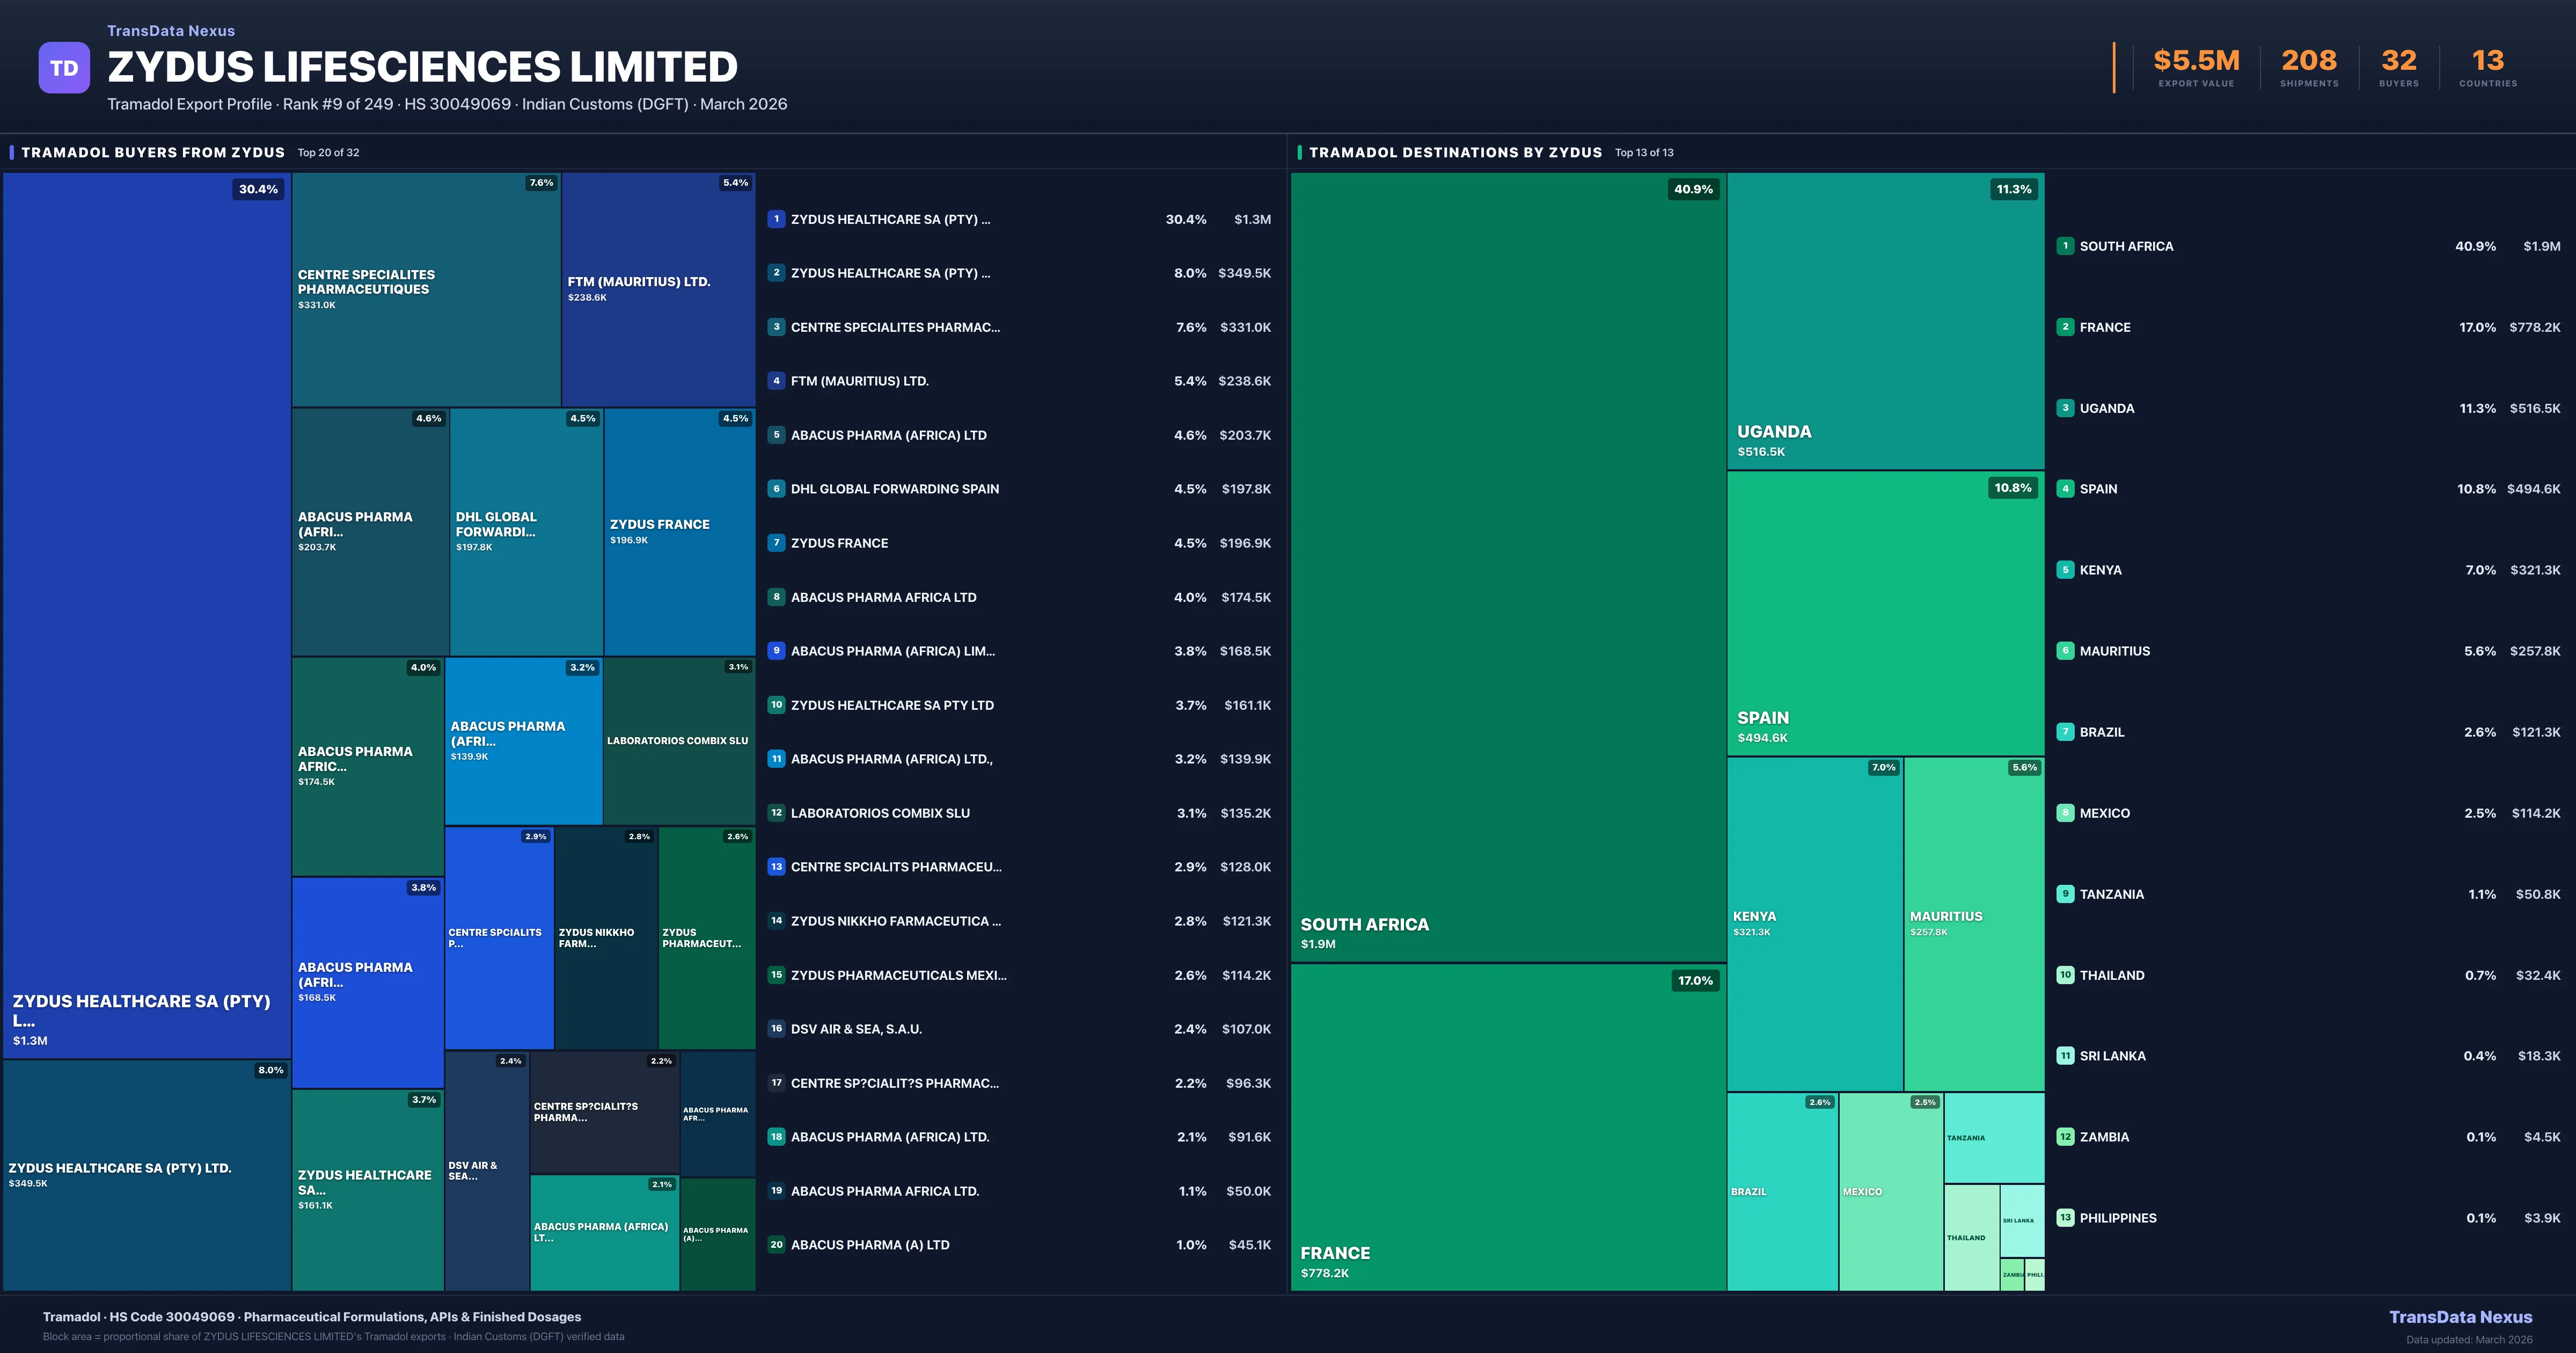Click the TransData Nexus footer link
Image resolution: width=2576 pixels, height=1353 pixels.
(2460, 1317)
